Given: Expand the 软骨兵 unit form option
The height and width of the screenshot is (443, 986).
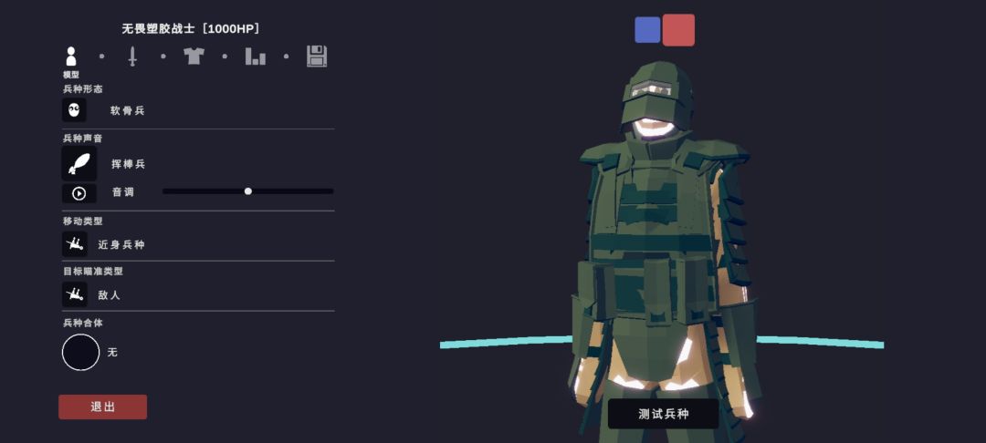Looking at the screenshot, I should [128, 110].
